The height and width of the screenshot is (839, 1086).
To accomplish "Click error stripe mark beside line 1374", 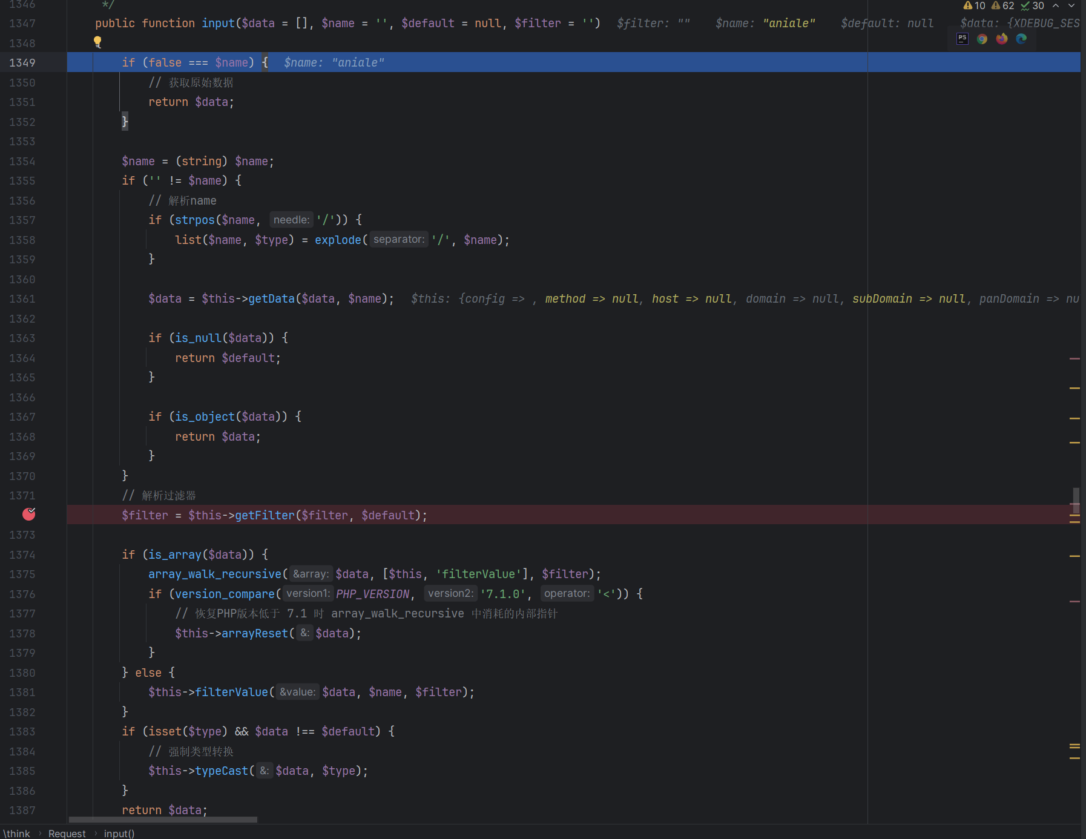I will point(1075,556).
